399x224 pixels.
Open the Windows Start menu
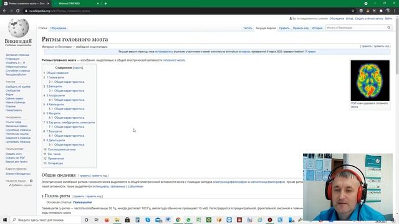pyautogui.click(x=5, y=220)
